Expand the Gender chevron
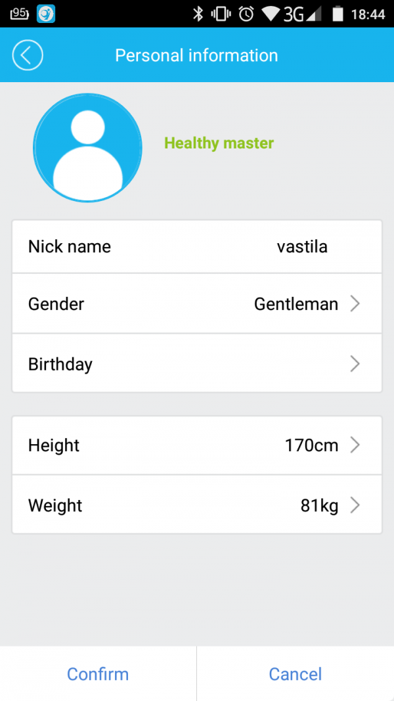This screenshot has height=701, width=394. 355,304
